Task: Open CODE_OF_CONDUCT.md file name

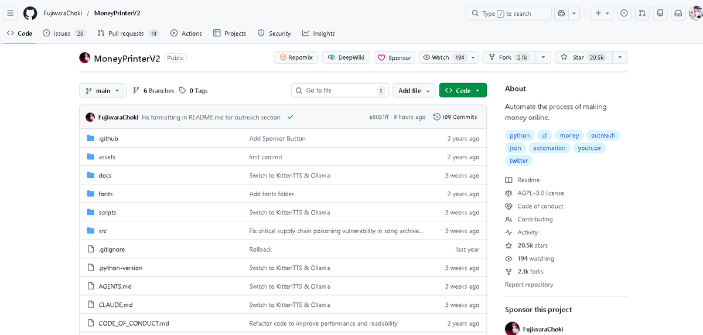Action: 134,323
